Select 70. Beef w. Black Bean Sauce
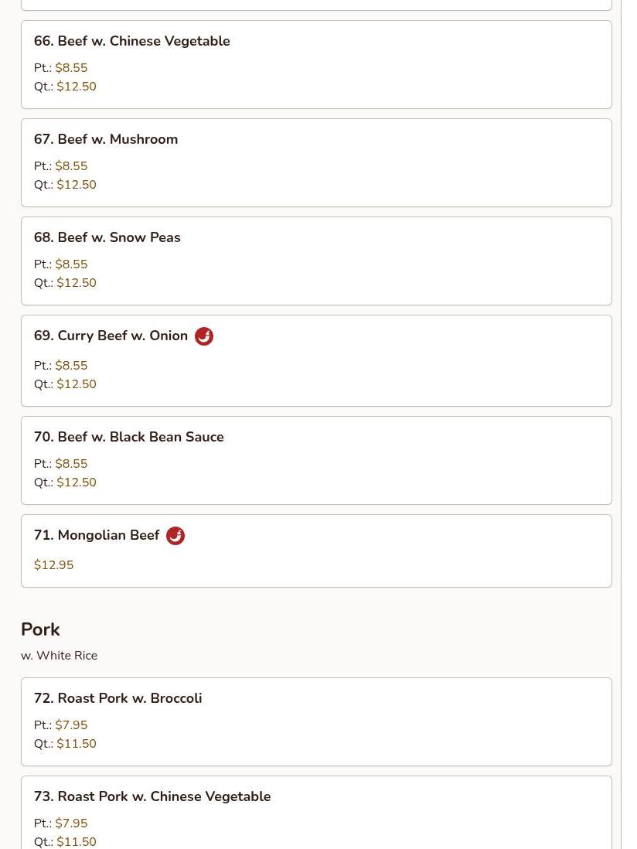The image size is (637, 849). click(x=316, y=460)
